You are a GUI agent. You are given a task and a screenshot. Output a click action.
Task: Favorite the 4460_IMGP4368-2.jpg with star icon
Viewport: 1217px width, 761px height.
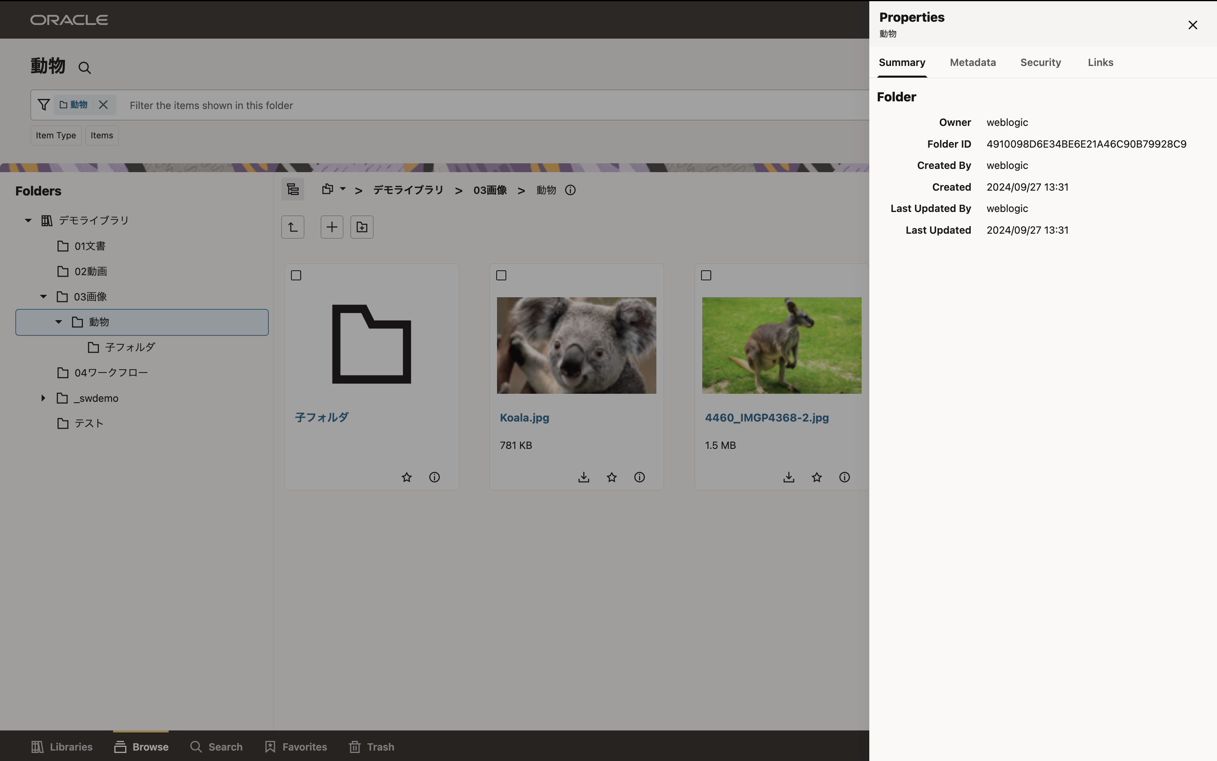click(x=817, y=477)
